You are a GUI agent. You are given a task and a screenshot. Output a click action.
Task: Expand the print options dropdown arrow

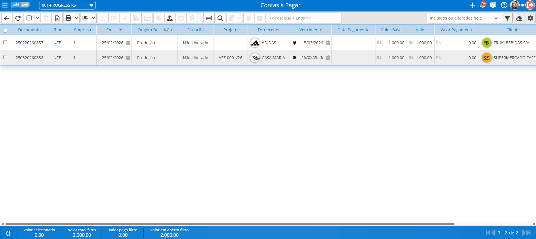coord(77,18)
